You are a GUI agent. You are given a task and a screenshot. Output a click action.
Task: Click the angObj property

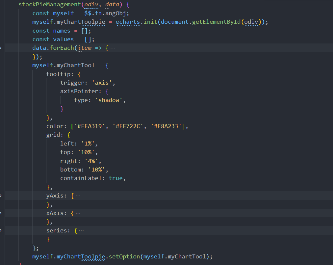115,13
